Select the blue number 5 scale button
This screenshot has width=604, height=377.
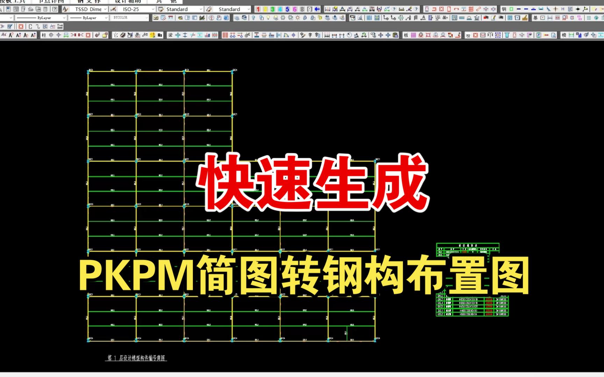[x=287, y=9]
